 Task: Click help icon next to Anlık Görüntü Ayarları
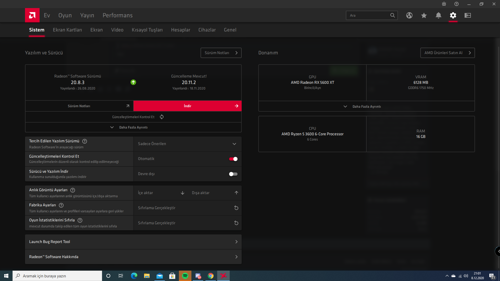73,190
